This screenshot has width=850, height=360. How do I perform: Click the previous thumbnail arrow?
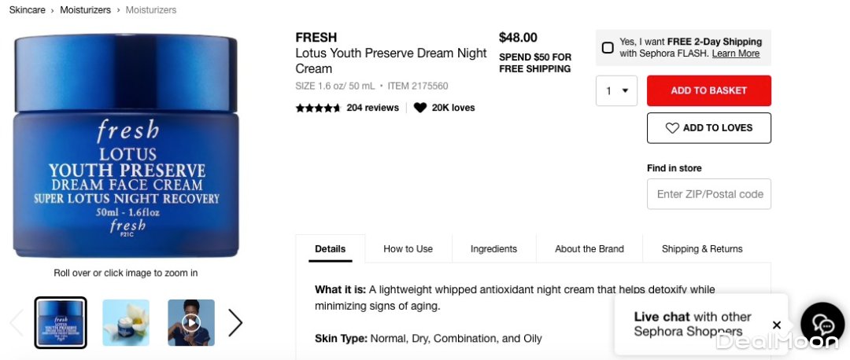pyautogui.click(x=17, y=322)
